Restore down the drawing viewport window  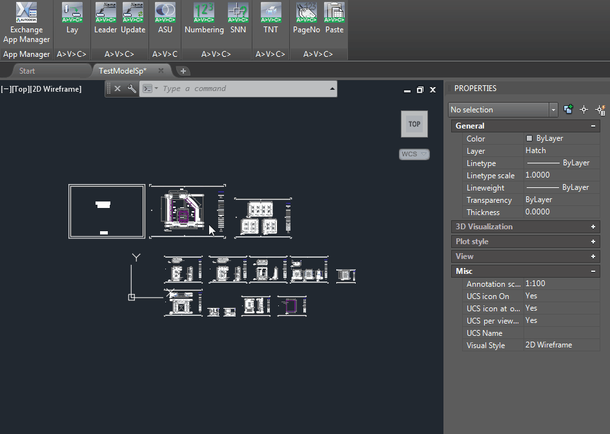tap(420, 90)
